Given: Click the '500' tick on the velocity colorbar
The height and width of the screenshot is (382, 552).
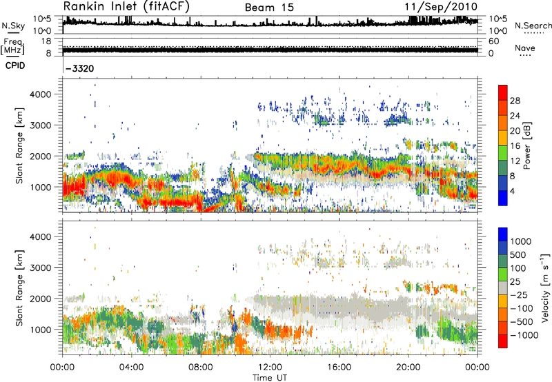Looking at the screenshot, I should [x=518, y=254].
